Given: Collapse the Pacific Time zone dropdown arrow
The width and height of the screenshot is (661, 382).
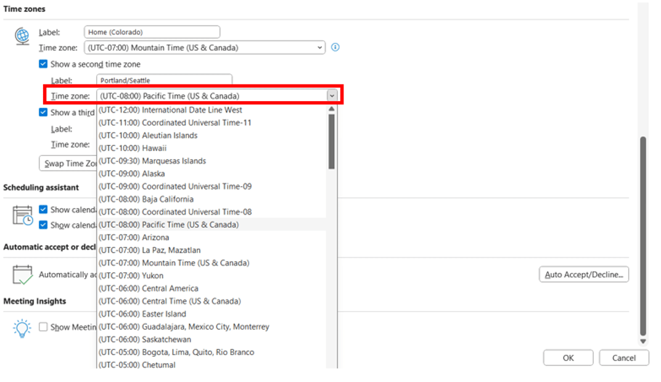Looking at the screenshot, I should (332, 96).
